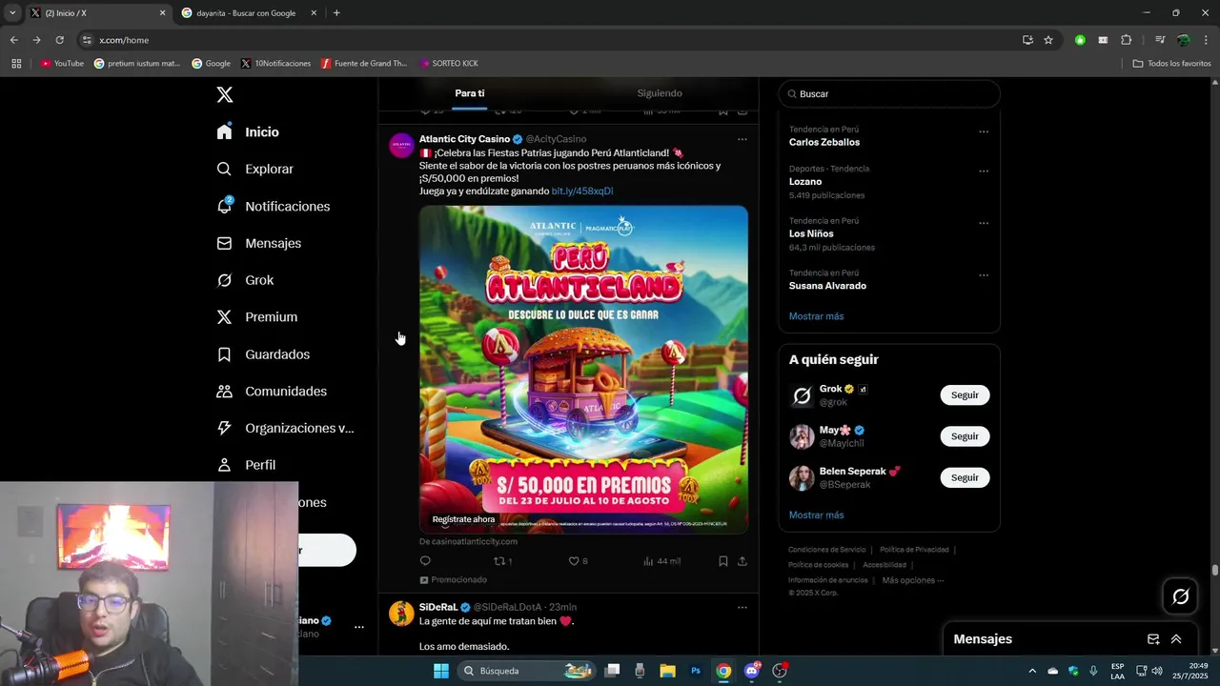Open the SiDeRaL profile avatar
Image resolution: width=1220 pixels, height=686 pixels.
pos(401,613)
